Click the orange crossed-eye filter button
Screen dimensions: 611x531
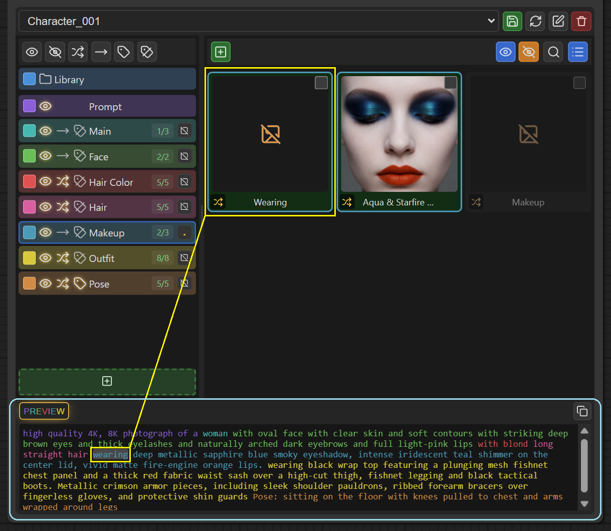pyautogui.click(x=529, y=52)
